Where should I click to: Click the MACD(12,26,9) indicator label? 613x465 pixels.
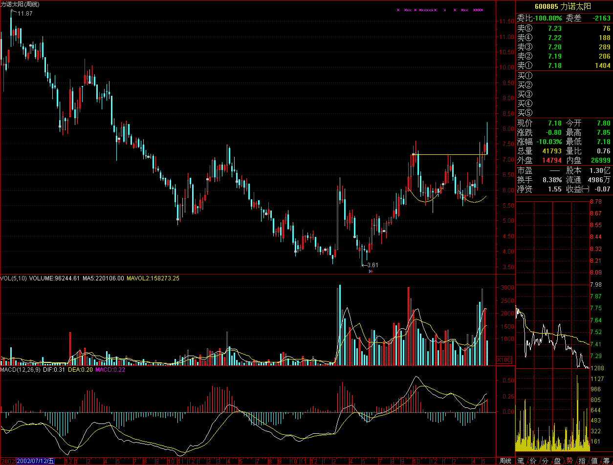point(21,369)
